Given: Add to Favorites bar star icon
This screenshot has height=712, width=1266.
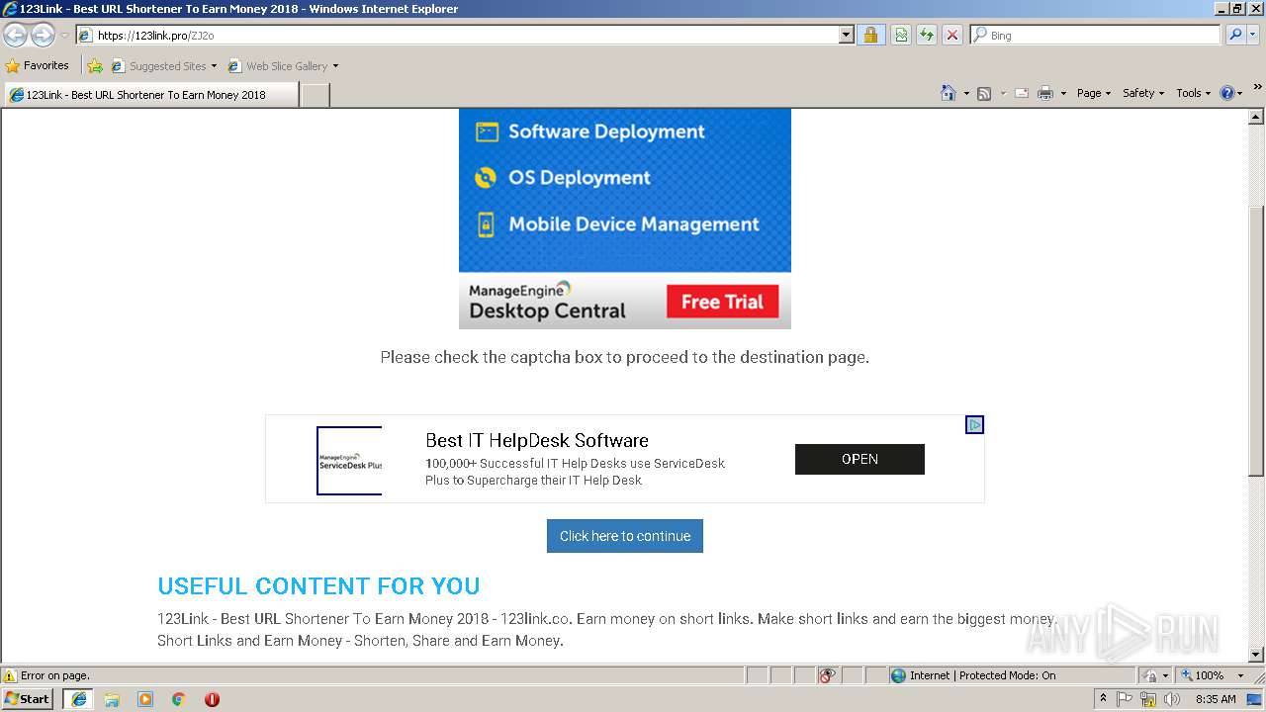Looking at the screenshot, I should coord(95,66).
